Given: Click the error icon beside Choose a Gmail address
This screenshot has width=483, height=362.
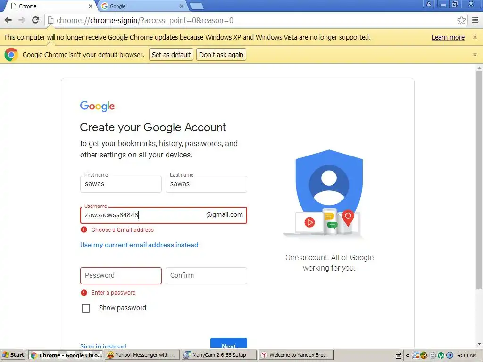Looking at the screenshot, I should [x=84, y=230].
